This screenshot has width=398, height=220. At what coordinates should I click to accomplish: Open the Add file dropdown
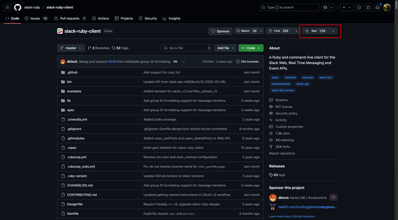pyautogui.click(x=225, y=48)
